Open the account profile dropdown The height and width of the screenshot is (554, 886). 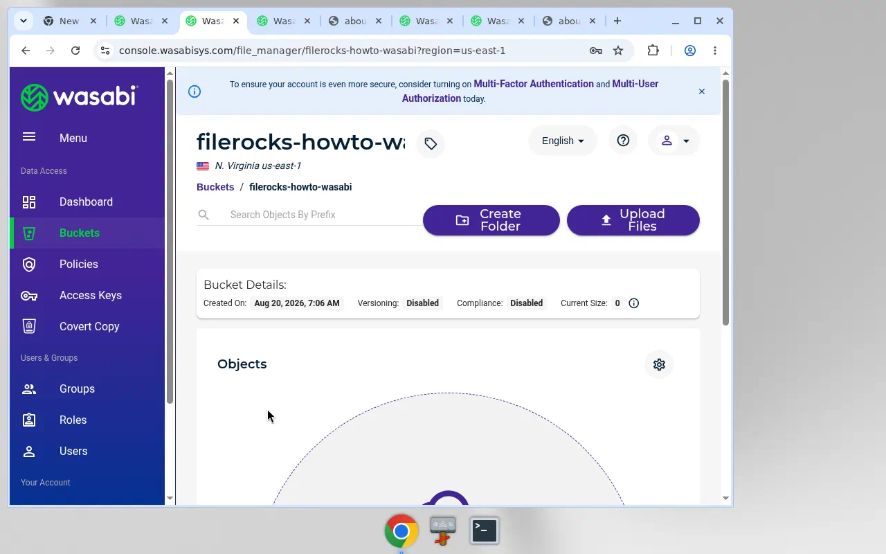pyautogui.click(x=674, y=141)
